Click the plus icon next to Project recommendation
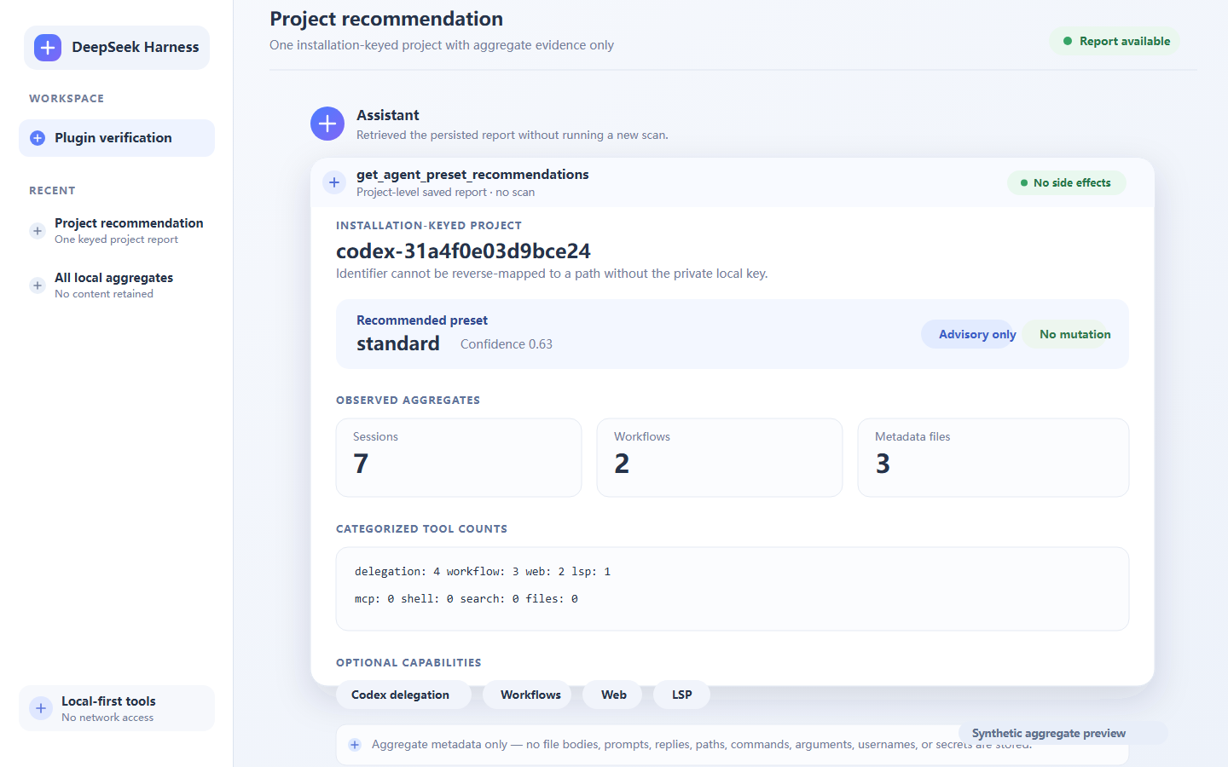 pos(38,231)
